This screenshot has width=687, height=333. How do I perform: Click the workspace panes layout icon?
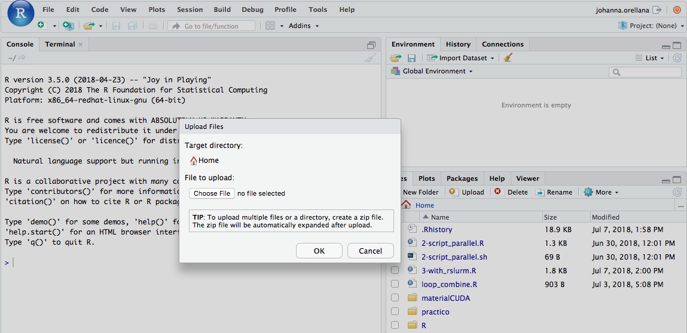click(x=270, y=26)
